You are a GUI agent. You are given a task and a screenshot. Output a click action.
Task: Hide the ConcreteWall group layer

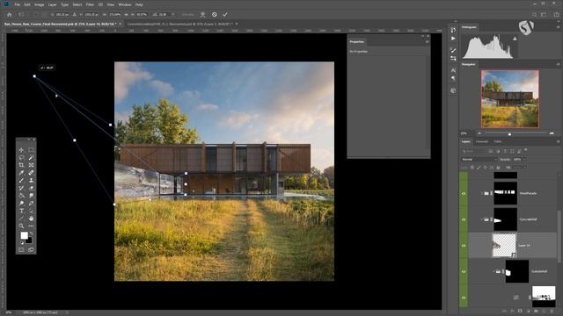coord(464,219)
